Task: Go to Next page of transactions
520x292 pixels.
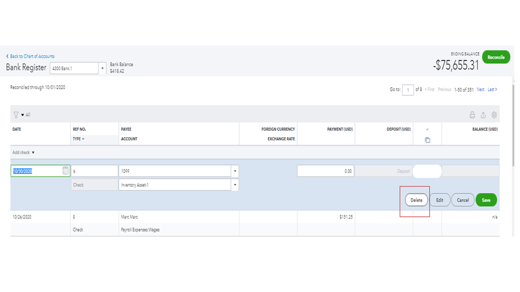Action: click(480, 89)
